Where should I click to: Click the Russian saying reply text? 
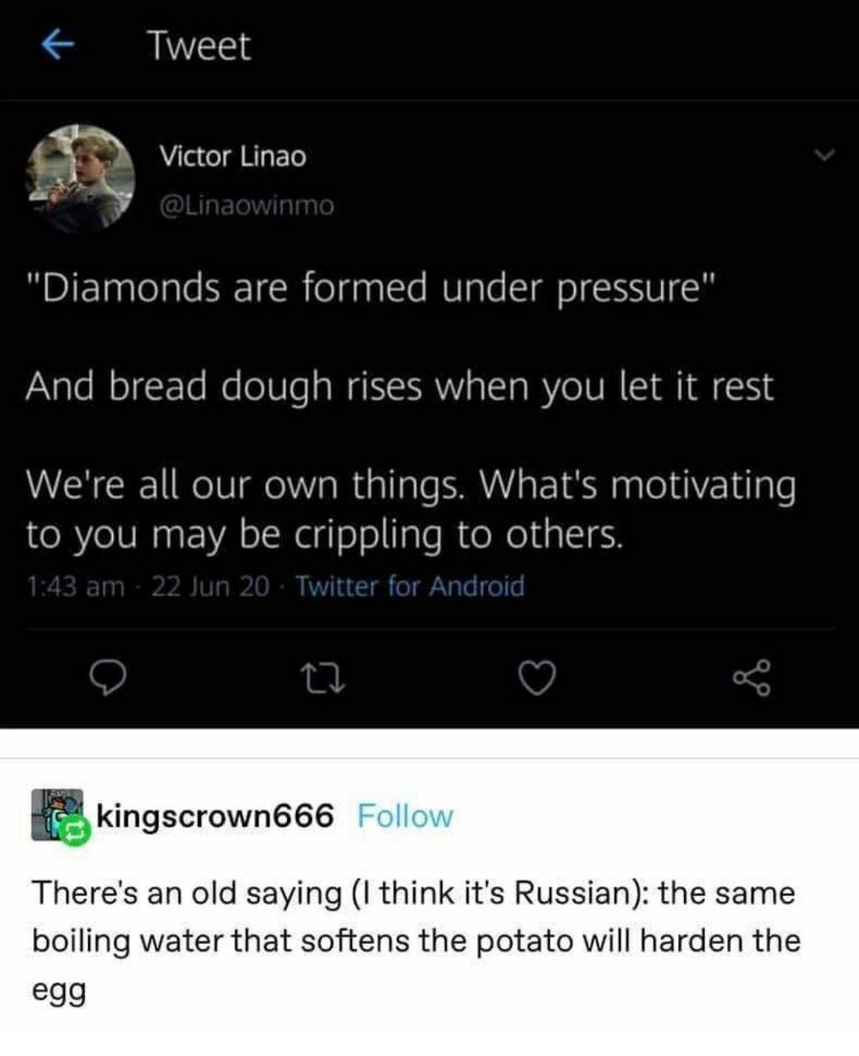tap(416, 940)
